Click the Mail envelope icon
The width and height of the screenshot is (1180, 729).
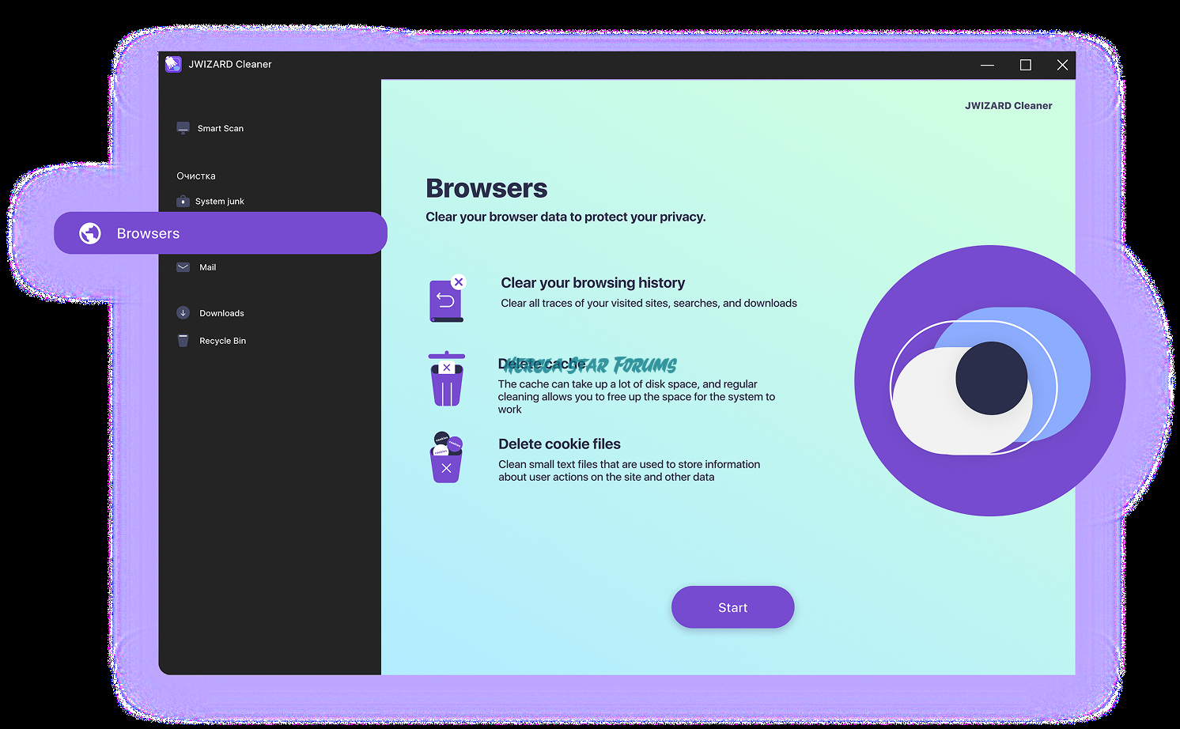(183, 267)
